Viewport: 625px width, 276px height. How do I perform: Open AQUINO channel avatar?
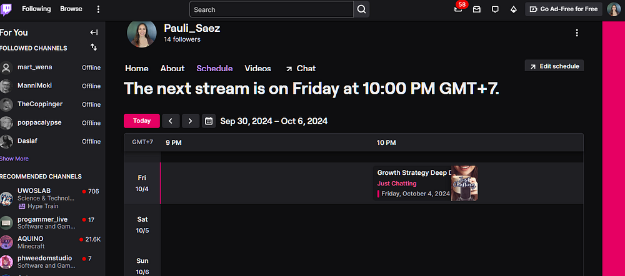[x=6, y=242]
